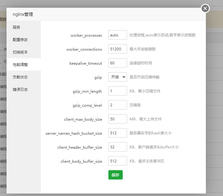
Task: Click the hint MB，最大上传文件
Action: pyautogui.click(x=146, y=119)
